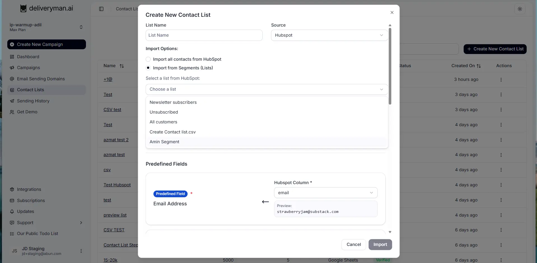Click the Dashboard icon in the sidebar
537x263 pixels.
pyautogui.click(x=12, y=57)
